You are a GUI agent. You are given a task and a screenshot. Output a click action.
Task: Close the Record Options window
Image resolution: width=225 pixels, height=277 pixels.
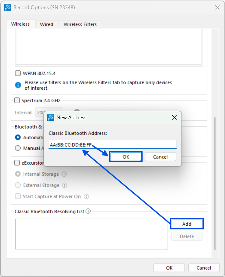coord(218,7)
